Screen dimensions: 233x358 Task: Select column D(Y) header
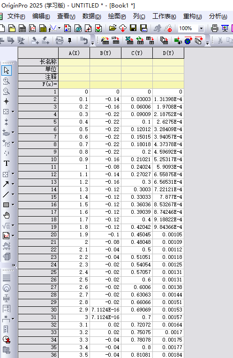tap(168, 53)
